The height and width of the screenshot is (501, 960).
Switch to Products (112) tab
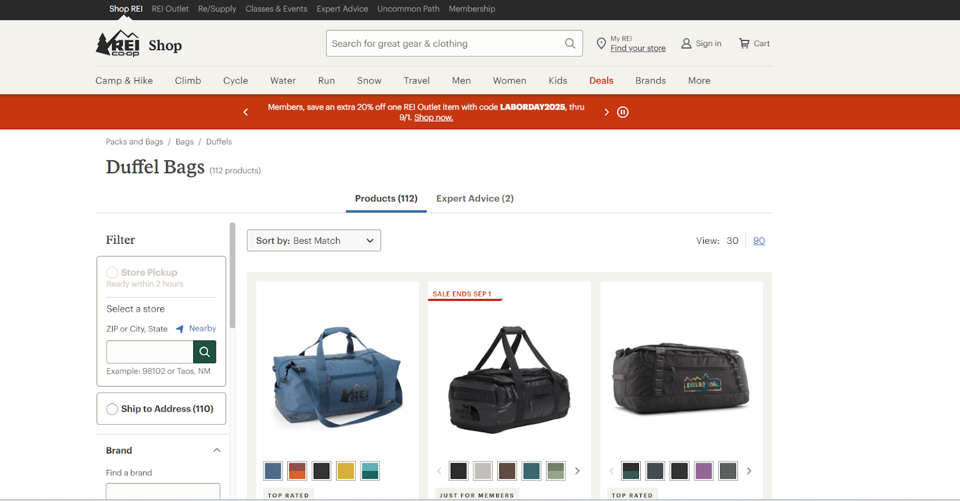click(386, 198)
